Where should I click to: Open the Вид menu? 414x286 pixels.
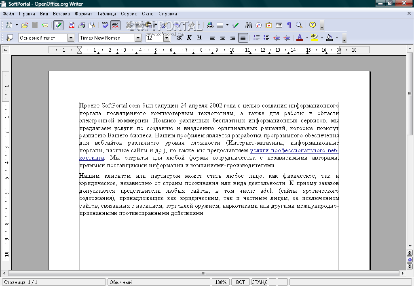(44, 14)
